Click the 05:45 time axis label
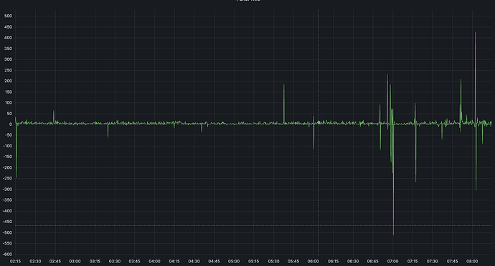The image size is (495, 266). coord(293,261)
